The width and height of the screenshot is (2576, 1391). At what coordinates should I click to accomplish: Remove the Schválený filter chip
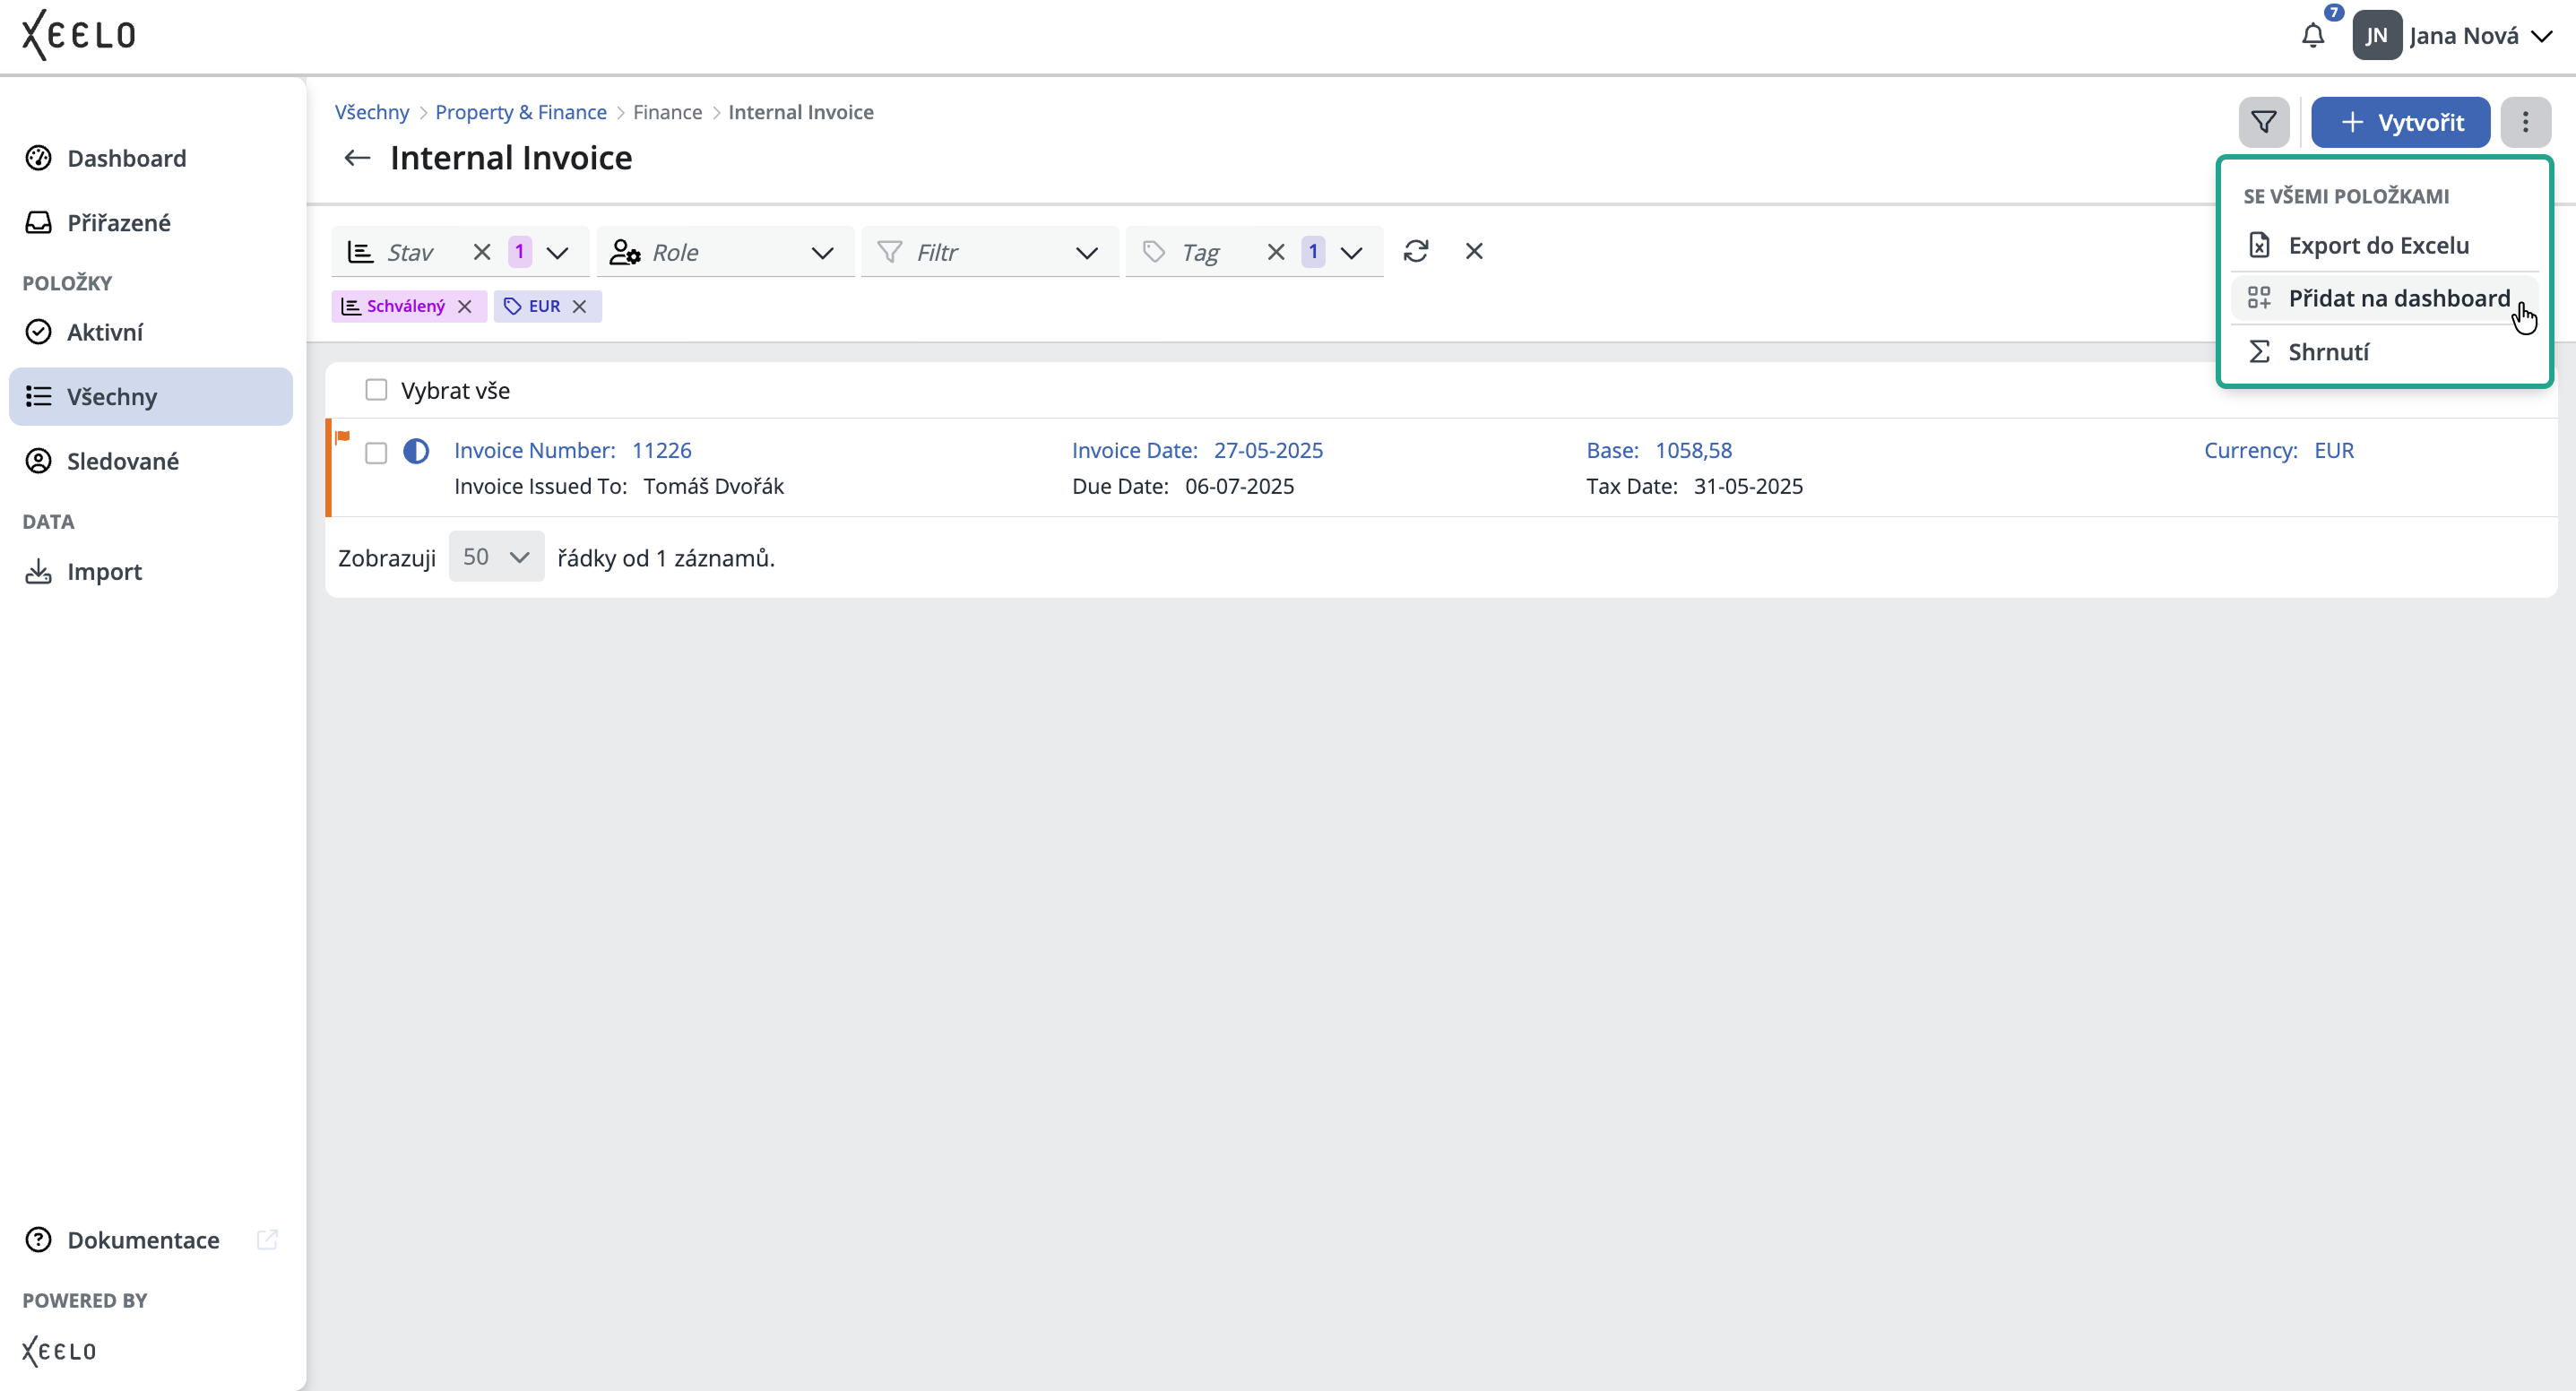tap(465, 307)
